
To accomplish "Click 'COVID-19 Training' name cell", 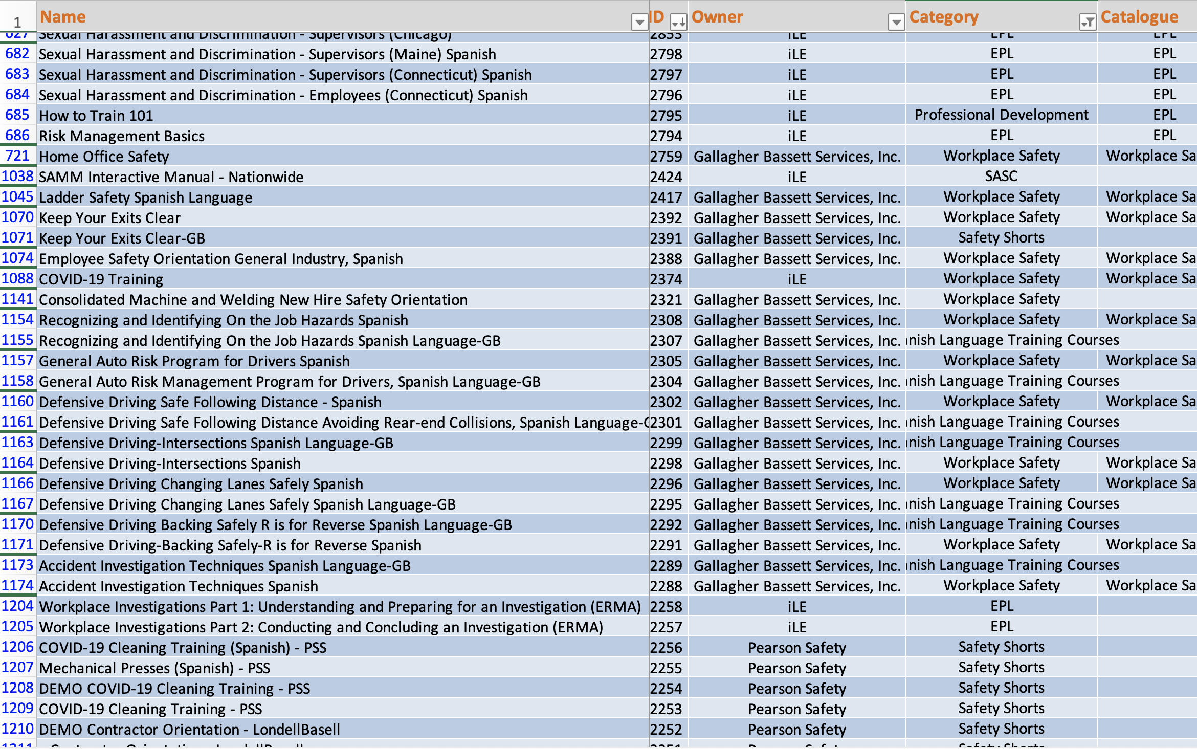I will point(101,279).
